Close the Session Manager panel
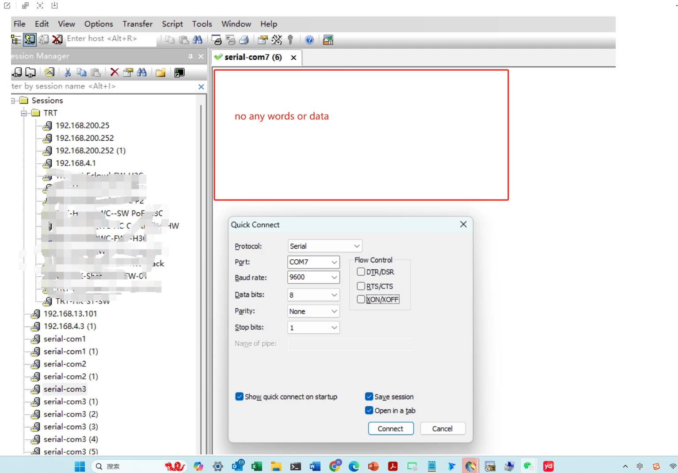Image resolution: width=678 pixels, height=473 pixels. 201,56
